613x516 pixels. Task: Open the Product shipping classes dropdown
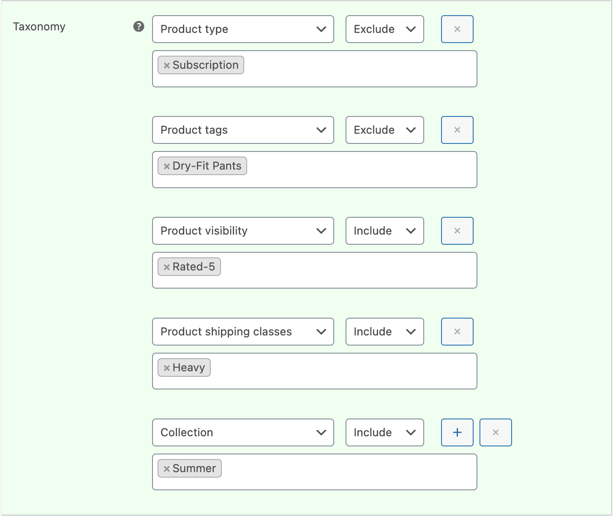[243, 332]
